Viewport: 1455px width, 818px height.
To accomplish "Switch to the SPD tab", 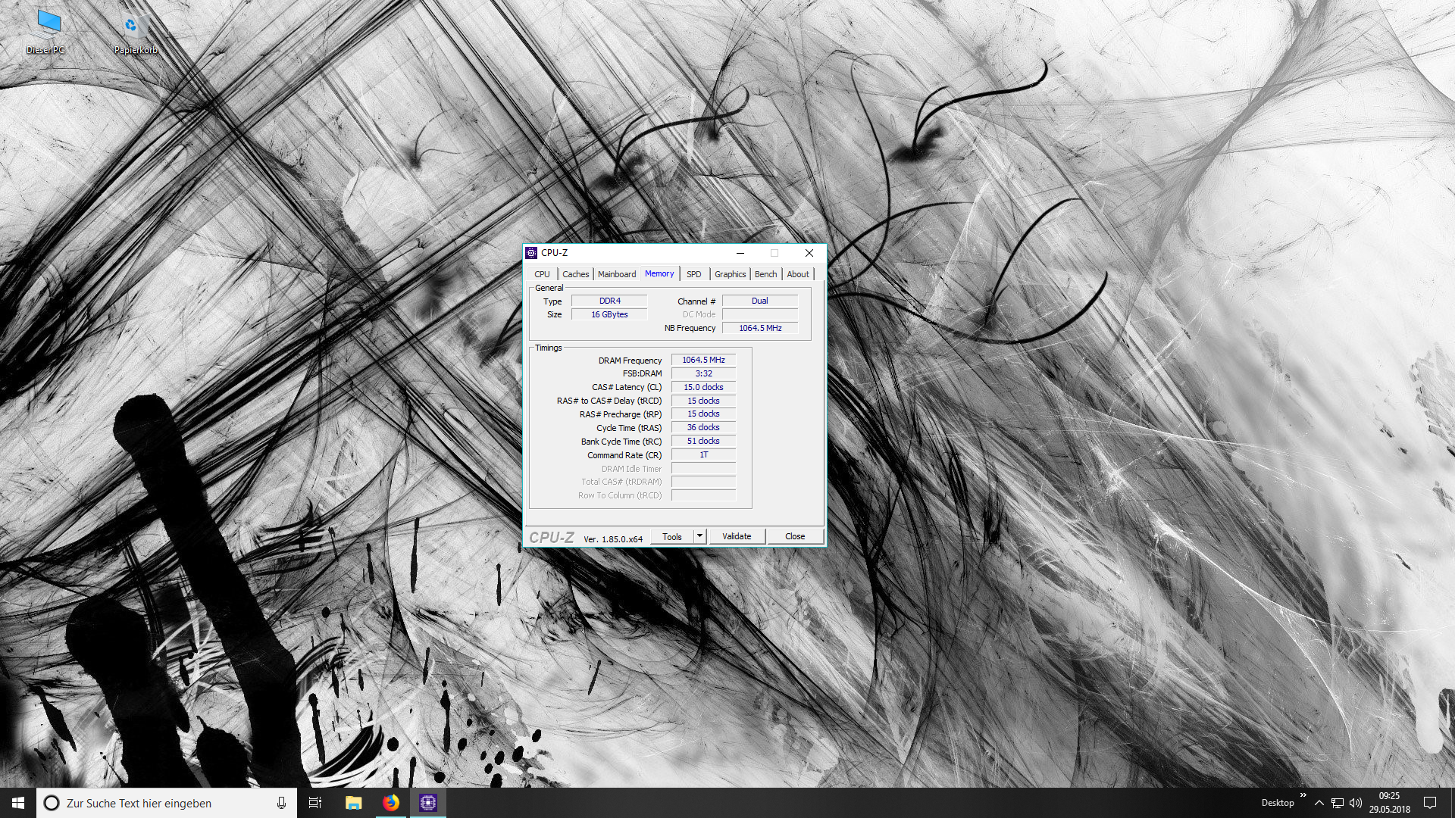I will (693, 273).
